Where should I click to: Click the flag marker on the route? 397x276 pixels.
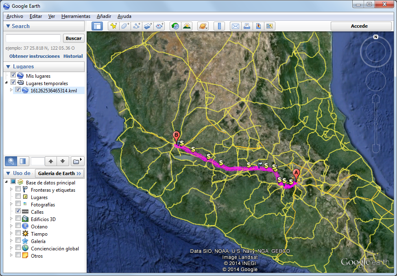click(x=260, y=165)
